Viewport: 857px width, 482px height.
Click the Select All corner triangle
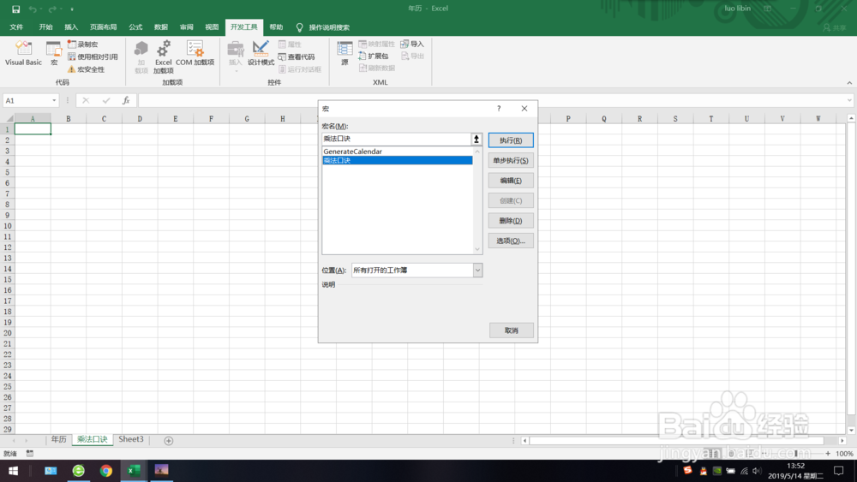point(9,118)
